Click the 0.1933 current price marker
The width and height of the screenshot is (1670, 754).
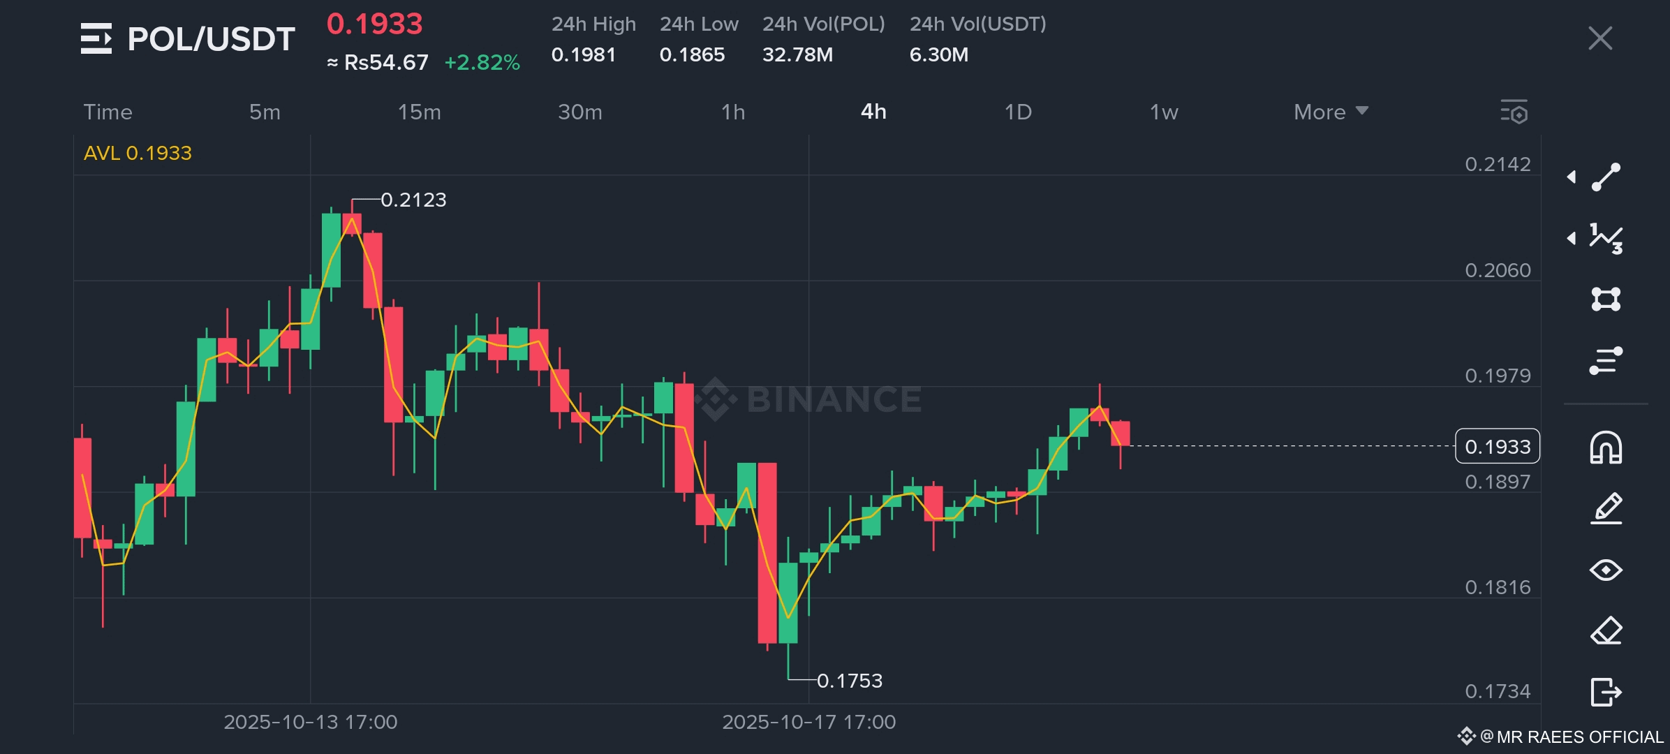pyautogui.click(x=1497, y=446)
